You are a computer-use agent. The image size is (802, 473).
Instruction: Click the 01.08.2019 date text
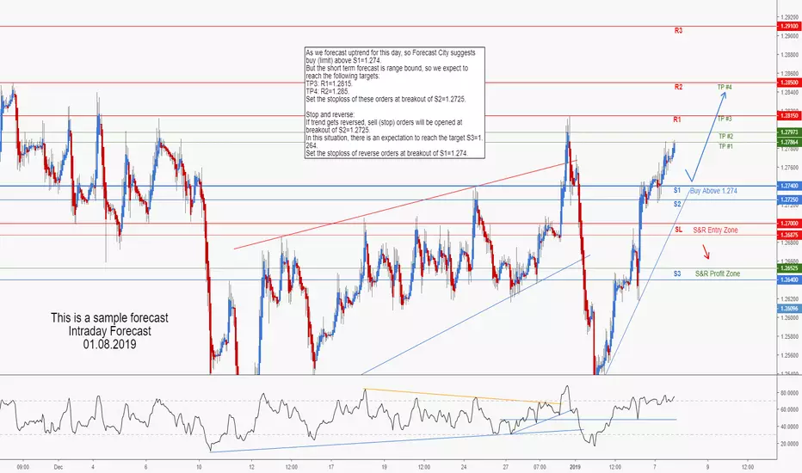110,344
